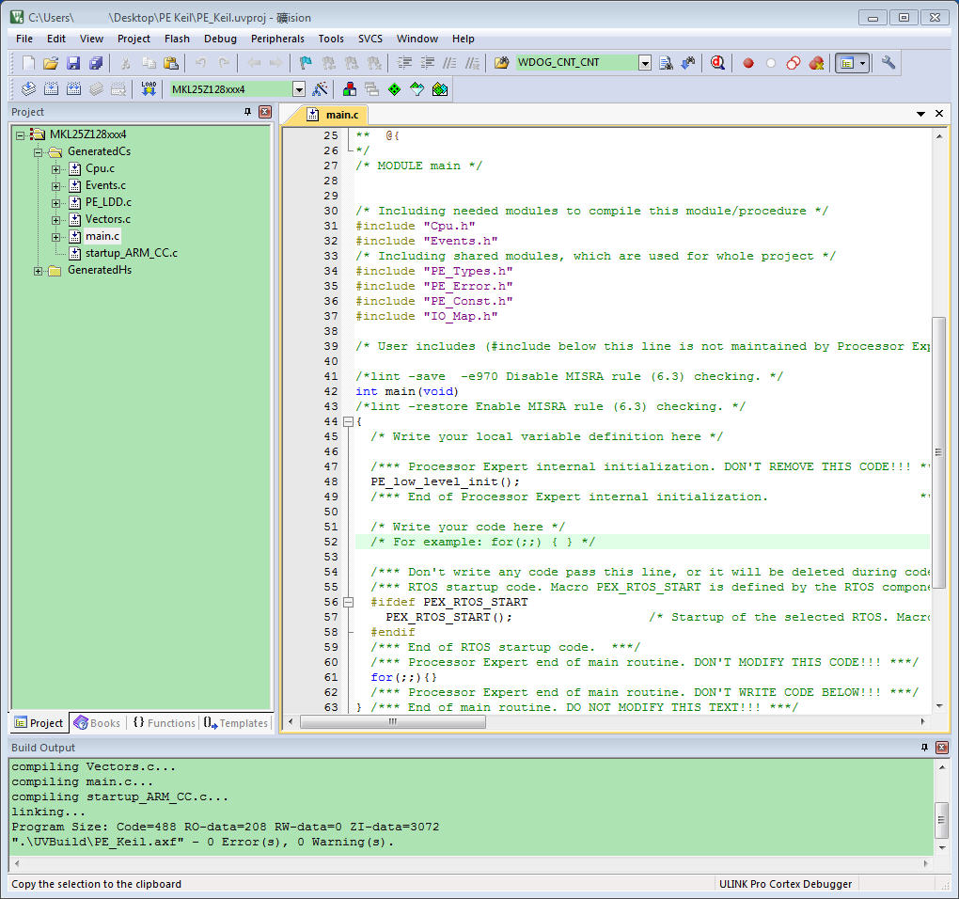Open the Flash menu

pyautogui.click(x=177, y=39)
